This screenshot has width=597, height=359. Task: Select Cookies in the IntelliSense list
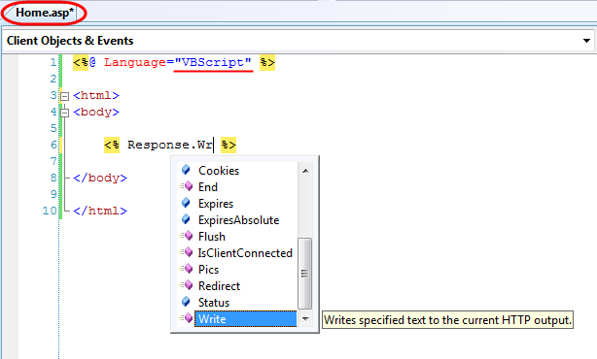point(219,171)
